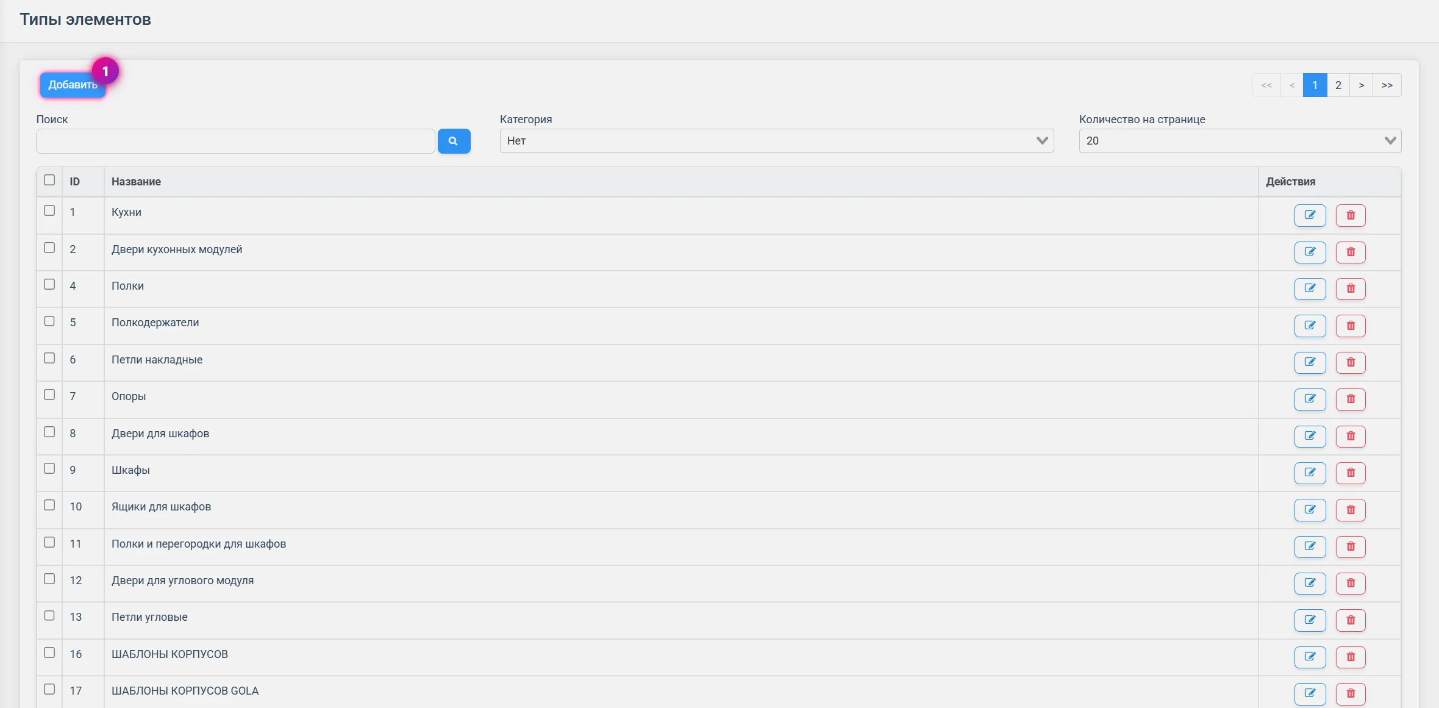Go to previous page with < button

(1291, 85)
